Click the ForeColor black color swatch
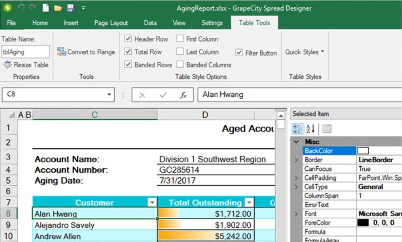 pyautogui.click(x=363, y=223)
